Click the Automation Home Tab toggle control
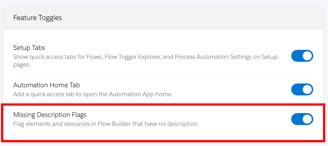Viewport: 328px width, 146px height. [302, 89]
